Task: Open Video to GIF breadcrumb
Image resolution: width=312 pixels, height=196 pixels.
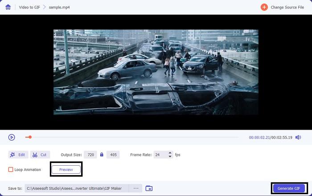Action: (29, 8)
